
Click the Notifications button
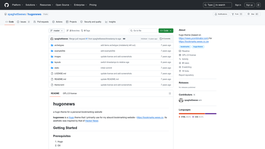click(221, 14)
